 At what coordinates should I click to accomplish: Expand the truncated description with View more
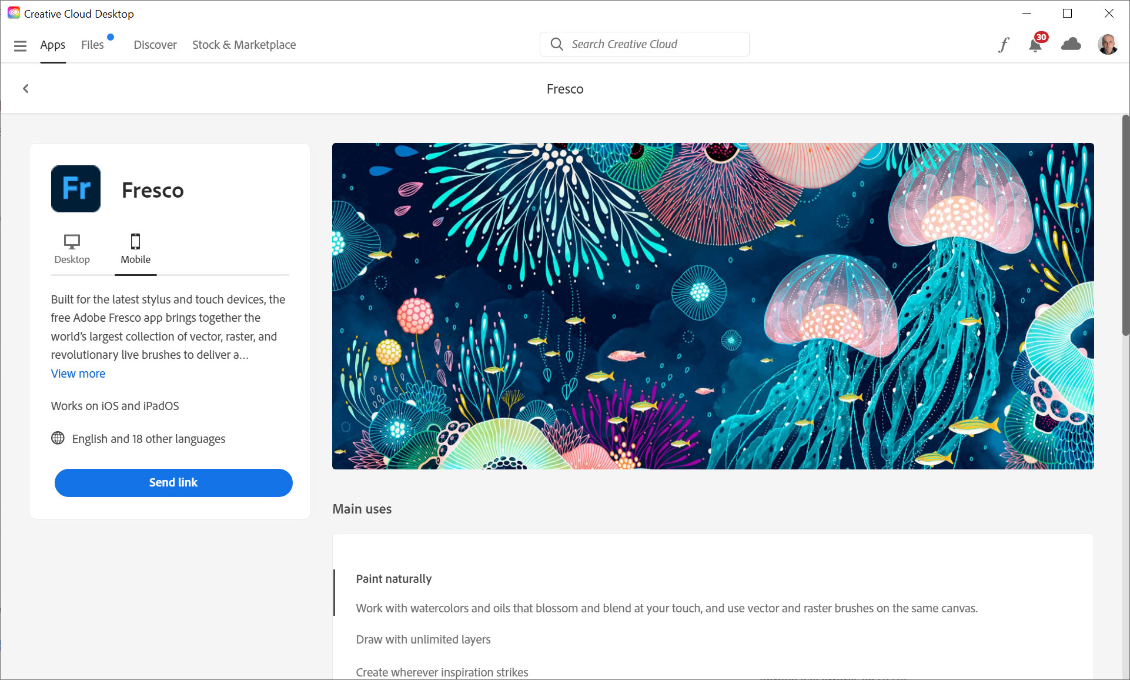(78, 374)
